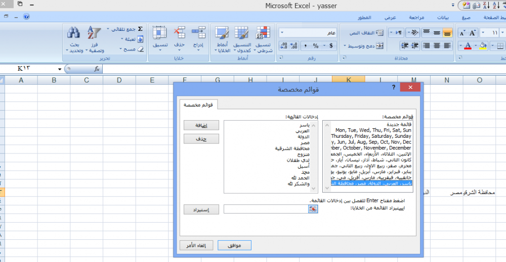The height and width of the screenshot is (262, 506).
Task: Click the range selector icon in import field
Action: 313,209
